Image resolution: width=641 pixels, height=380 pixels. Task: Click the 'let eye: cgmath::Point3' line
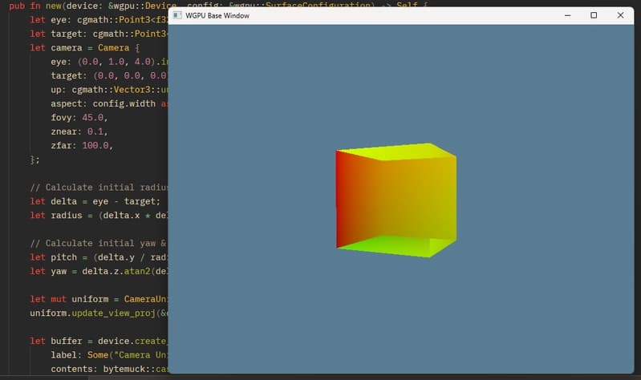[99, 19]
